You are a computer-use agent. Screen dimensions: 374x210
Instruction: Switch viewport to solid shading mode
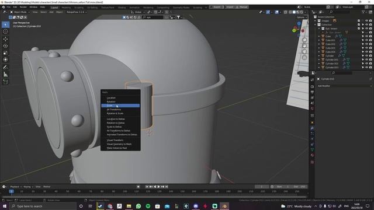tap(294, 12)
